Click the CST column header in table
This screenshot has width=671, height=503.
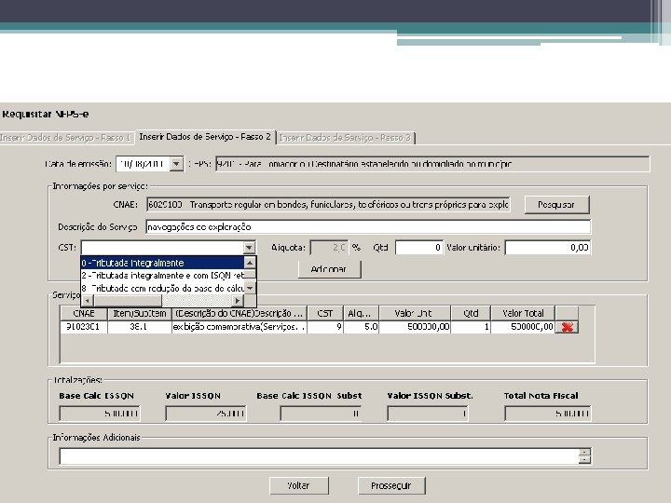(325, 314)
